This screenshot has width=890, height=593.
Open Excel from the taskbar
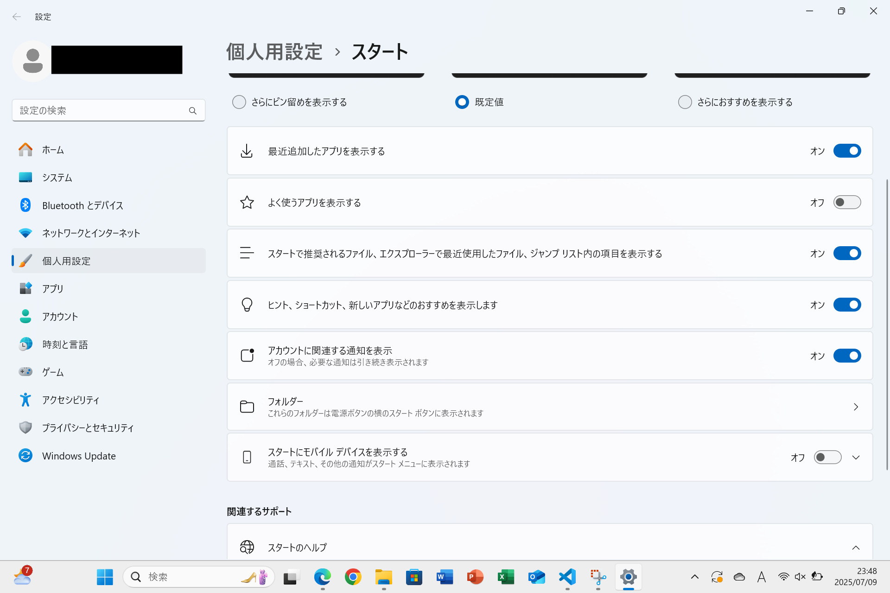[x=506, y=577]
